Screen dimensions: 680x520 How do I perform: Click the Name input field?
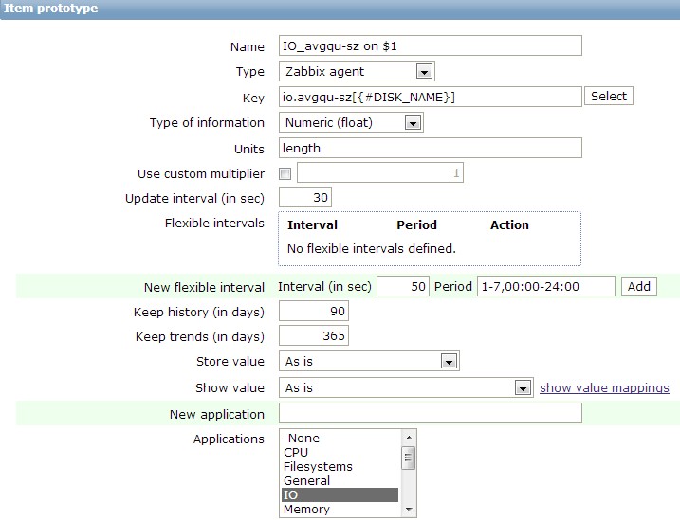tap(431, 45)
